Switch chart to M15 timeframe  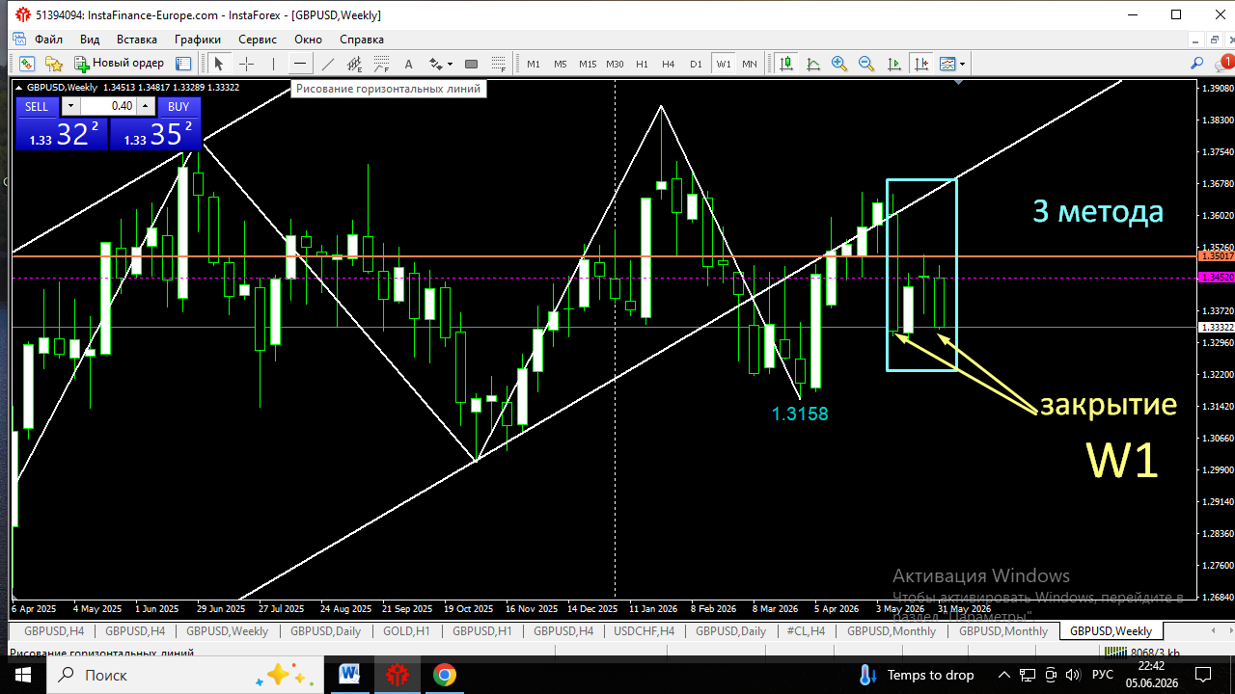coord(588,64)
